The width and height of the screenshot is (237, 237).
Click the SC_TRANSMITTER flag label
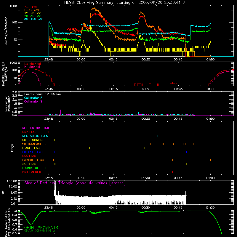(34, 144)
